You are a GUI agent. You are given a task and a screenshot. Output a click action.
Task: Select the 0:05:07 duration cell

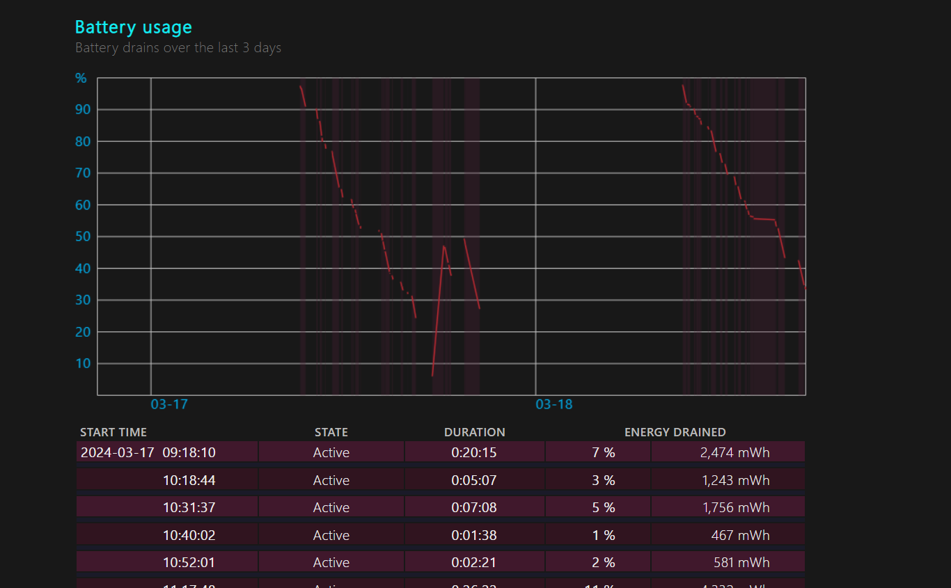474,479
